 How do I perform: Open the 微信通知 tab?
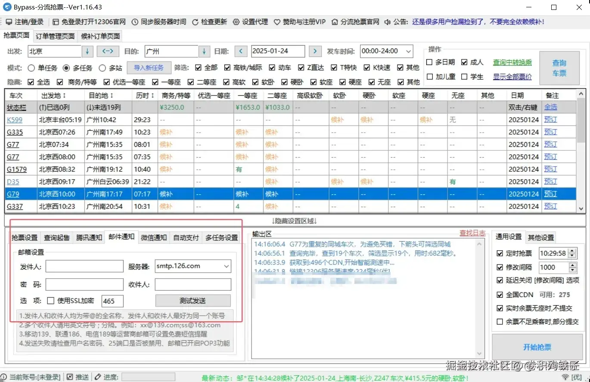pyautogui.click(x=154, y=237)
